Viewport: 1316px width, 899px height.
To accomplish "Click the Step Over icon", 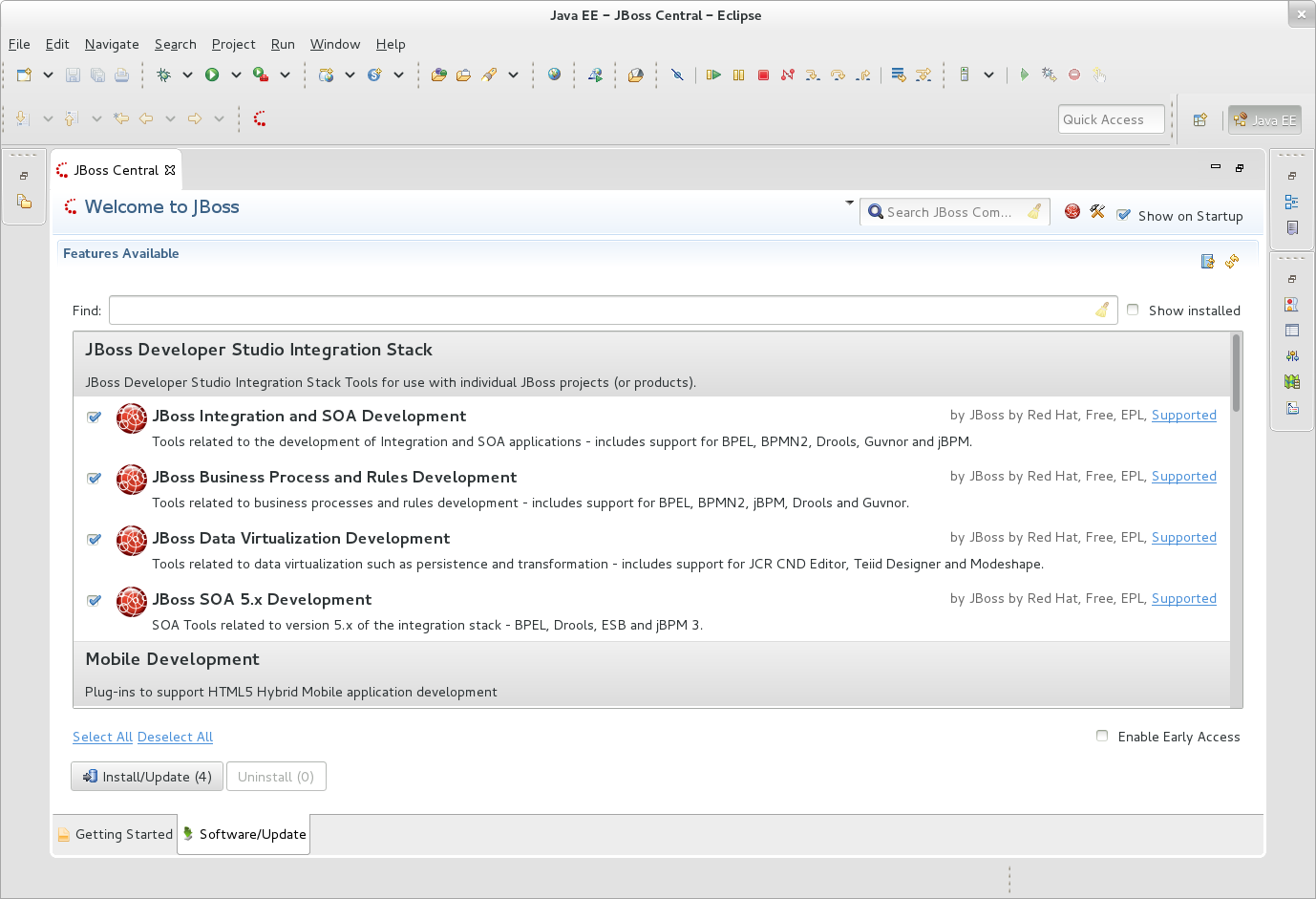I will [838, 75].
